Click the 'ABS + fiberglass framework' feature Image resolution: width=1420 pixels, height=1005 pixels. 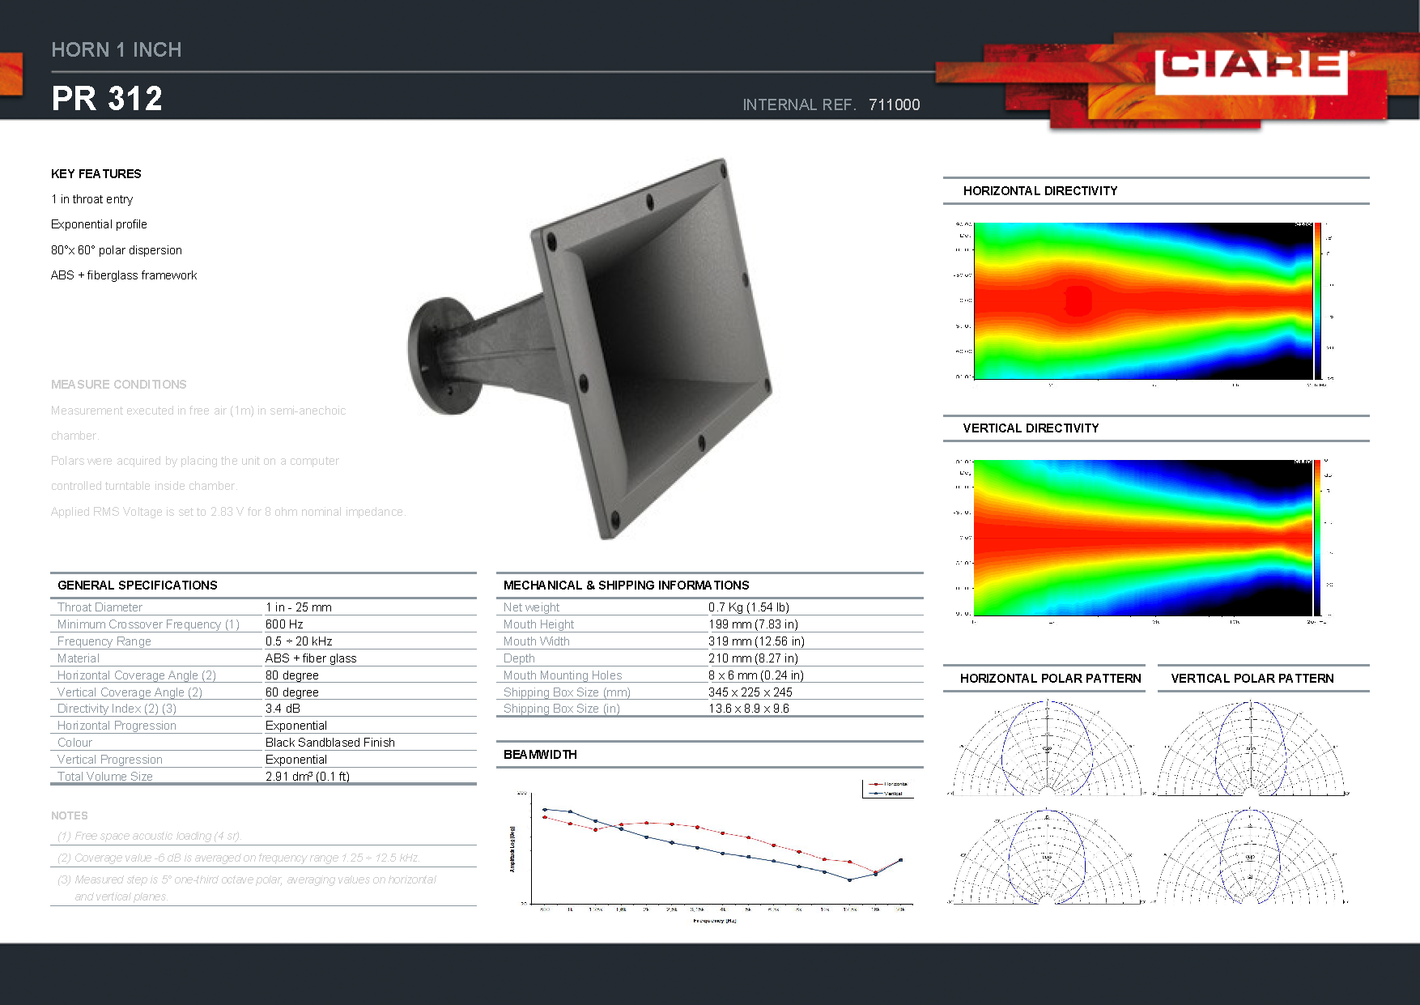(124, 275)
